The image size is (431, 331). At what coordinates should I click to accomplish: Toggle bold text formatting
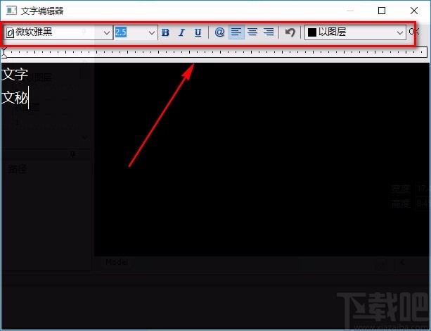point(165,32)
